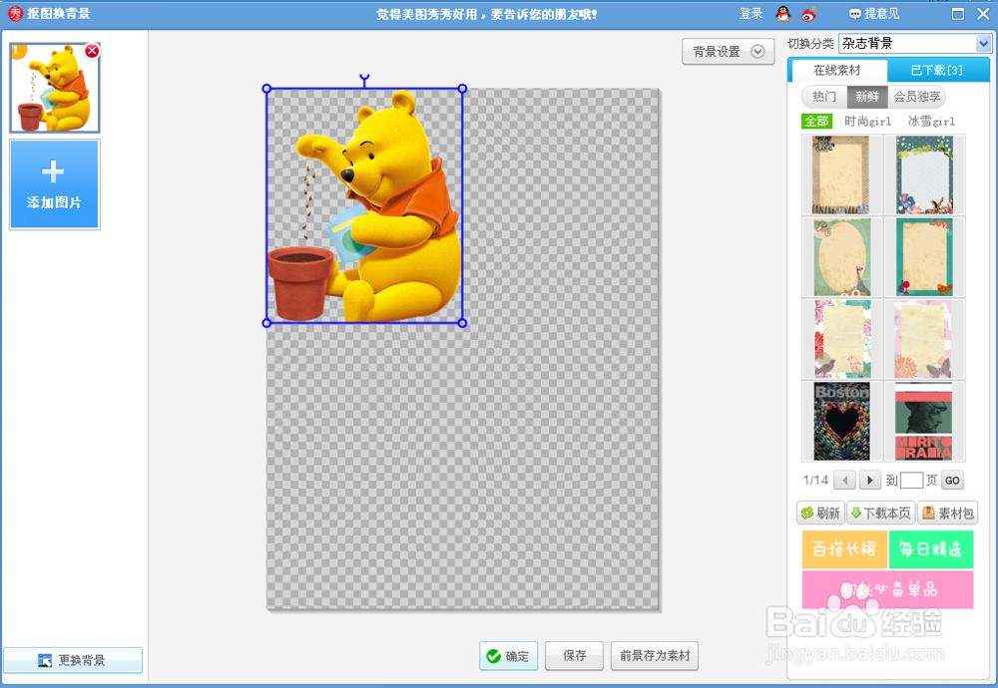Screen dimensions: 998x688
Task: Go to the previous materials page
Action: pyautogui.click(x=844, y=480)
